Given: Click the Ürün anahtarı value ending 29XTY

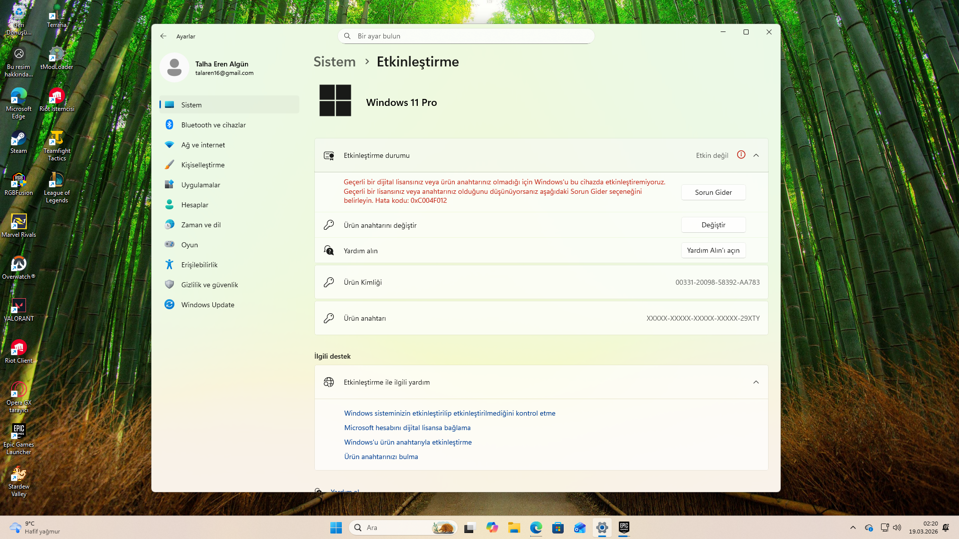Looking at the screenshot, I should pos(703,318).
